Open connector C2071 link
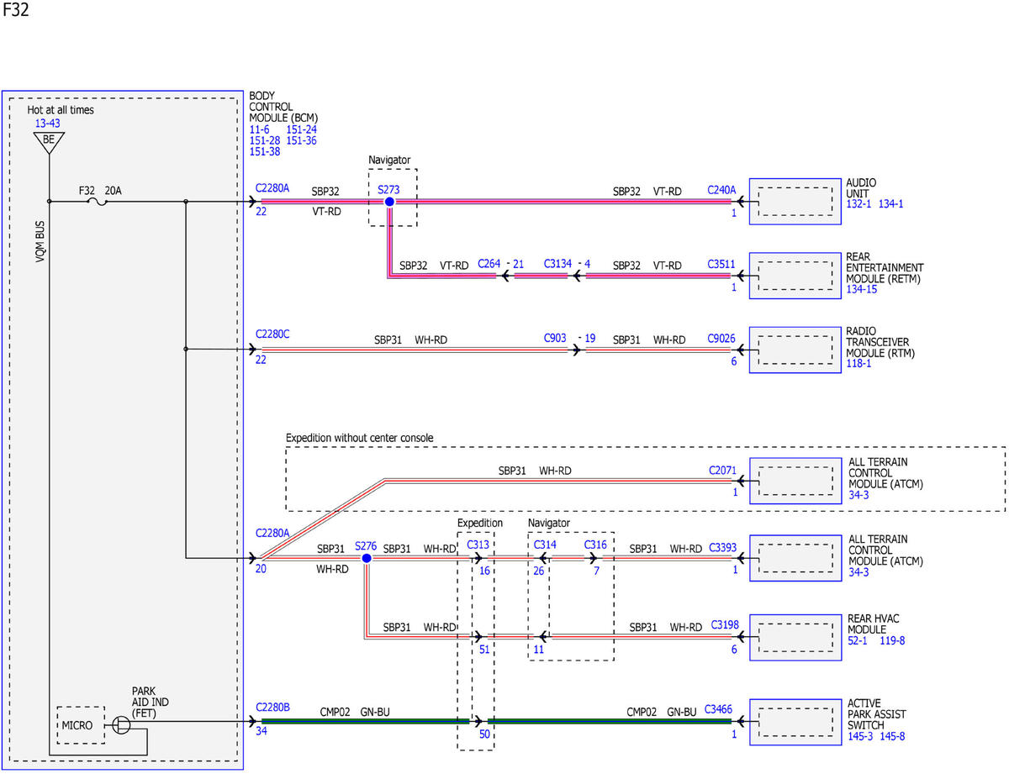 (x=722, y=471)
